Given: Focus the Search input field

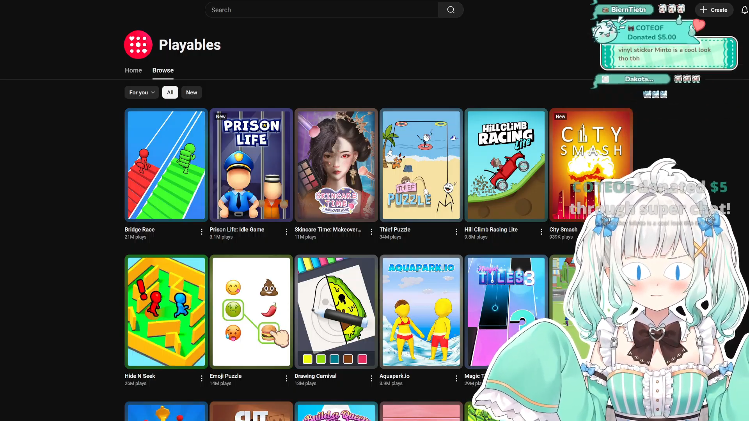Looking at the screenshot, I should point(321,10).
